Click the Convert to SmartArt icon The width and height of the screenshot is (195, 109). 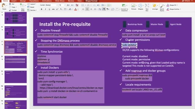pos(124,5)
